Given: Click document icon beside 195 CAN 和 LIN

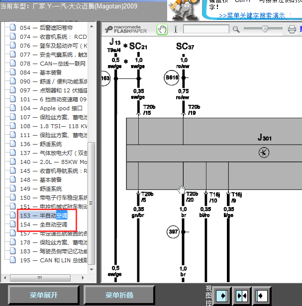Looking at the screenshot, I should pyautogui.click(x=13, y=260).
